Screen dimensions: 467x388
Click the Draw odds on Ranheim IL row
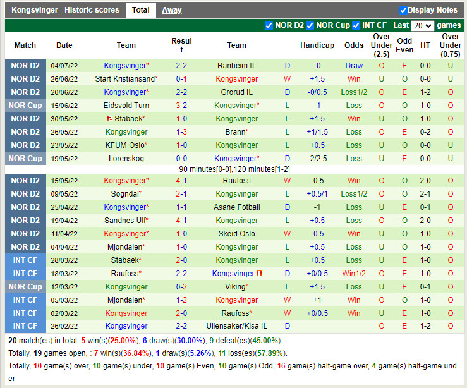354,66
